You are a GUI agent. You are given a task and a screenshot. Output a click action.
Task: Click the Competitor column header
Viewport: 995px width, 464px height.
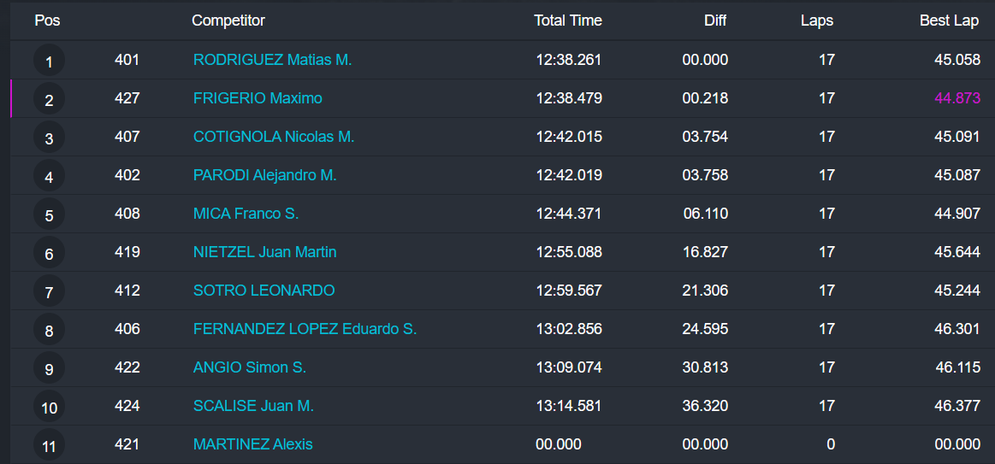click(228, 21)
